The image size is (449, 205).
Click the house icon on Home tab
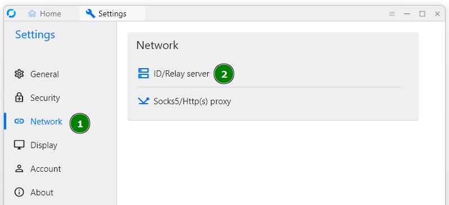coord(32,14)
